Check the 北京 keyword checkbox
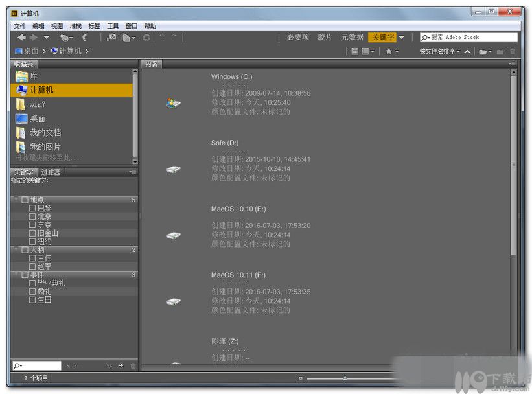Viewport: 532px width, 394px height. click(32, 216)
